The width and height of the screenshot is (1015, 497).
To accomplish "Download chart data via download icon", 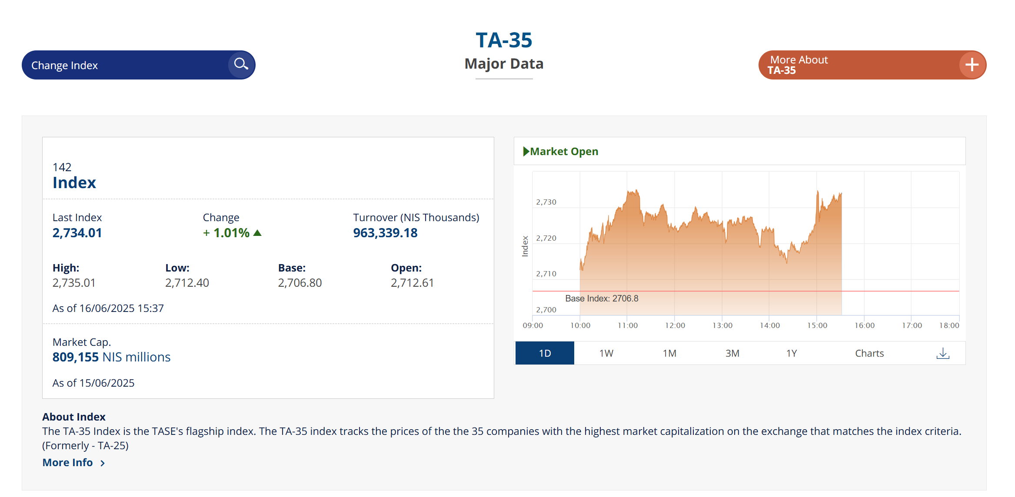I will [x=942, y=353].
